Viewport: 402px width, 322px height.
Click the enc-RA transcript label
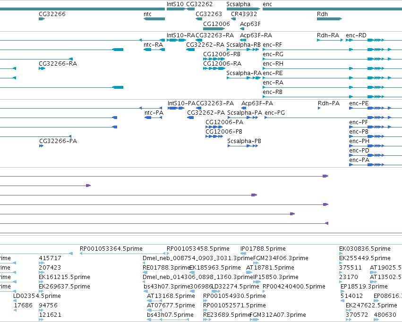coord(273,83)
